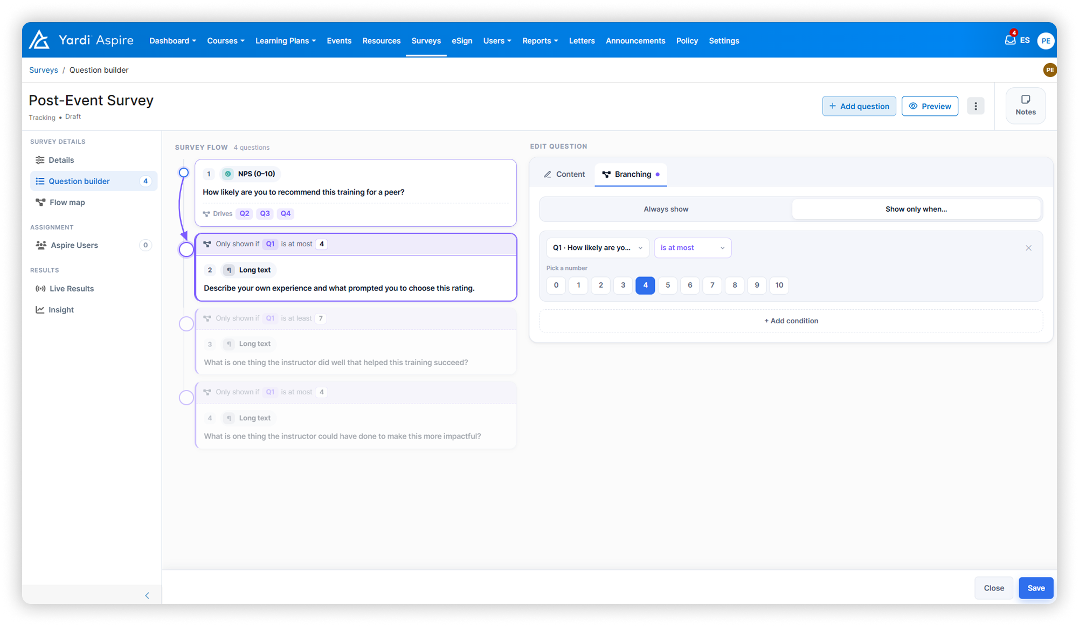Click the Yardi Aspire logo icon

[39, 40]
